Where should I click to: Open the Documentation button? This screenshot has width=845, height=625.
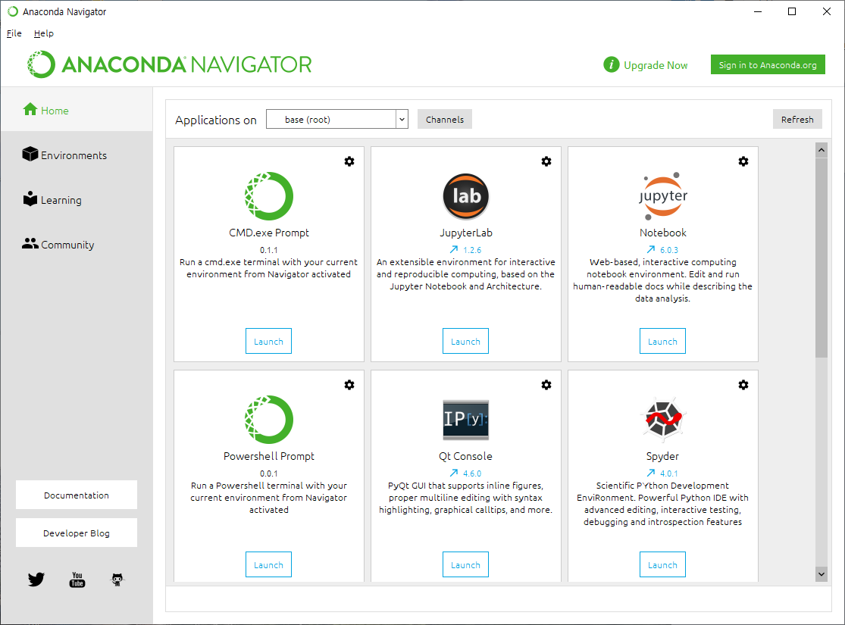coord(77,495)
